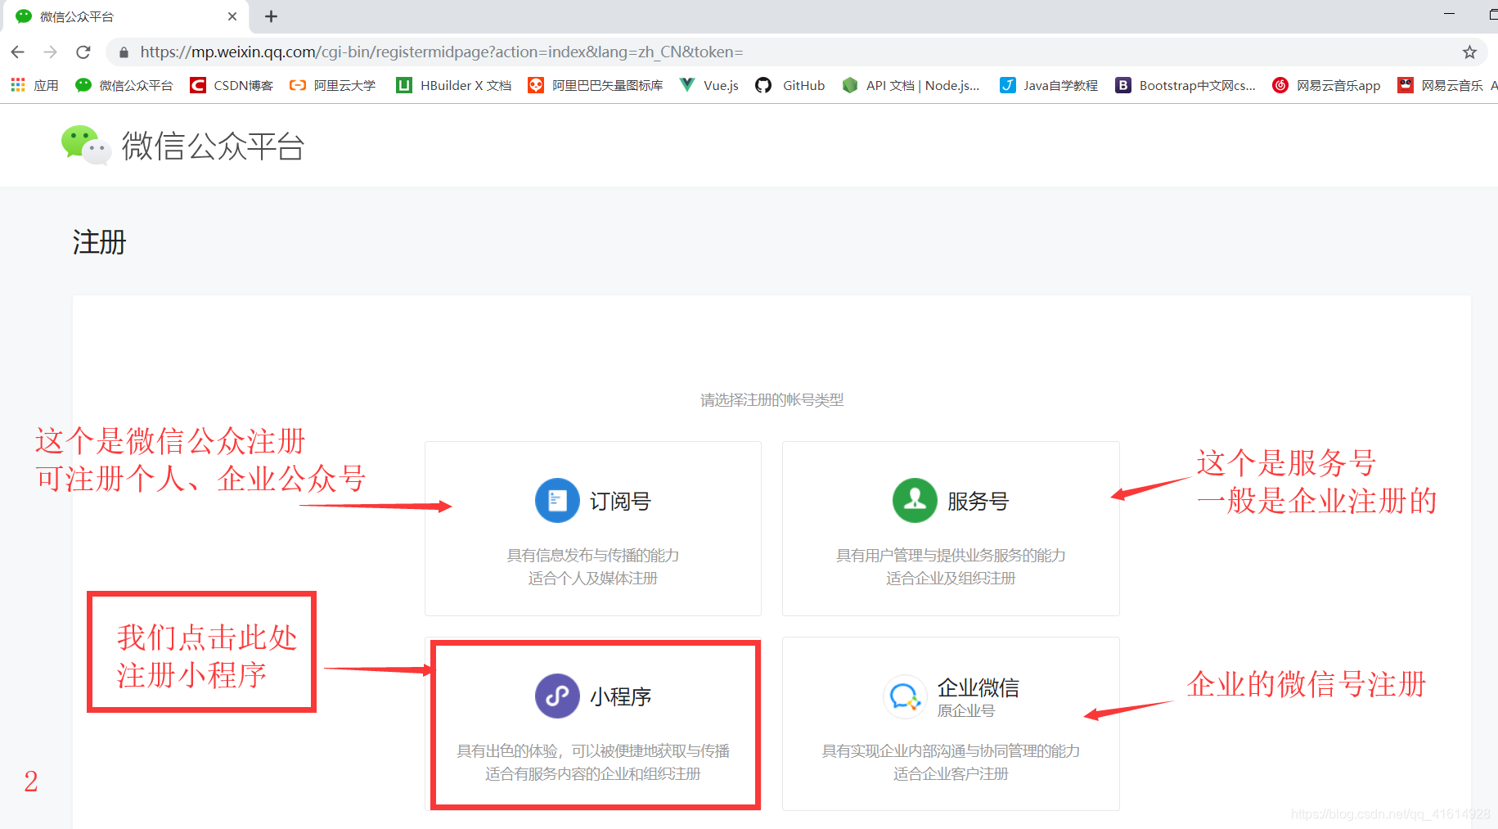Select the 订阅号 account type title
The width and height of the screenshot is (1498, 829).
point(620,501)
